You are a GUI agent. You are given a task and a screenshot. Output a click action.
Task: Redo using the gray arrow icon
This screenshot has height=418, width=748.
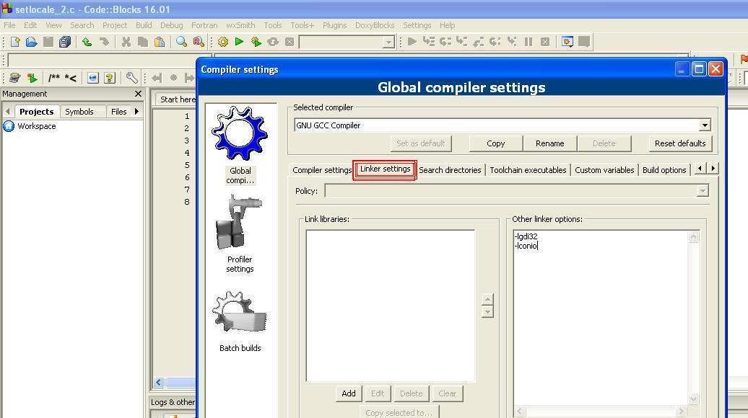tap(104, 42)
